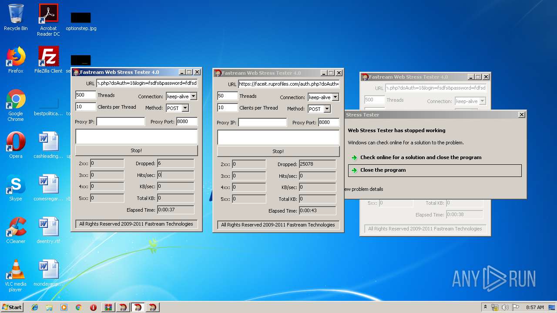The image size is (557, 313).
Task: Select the deentry.rtf document icon
Action: click(x=48, y=230)
